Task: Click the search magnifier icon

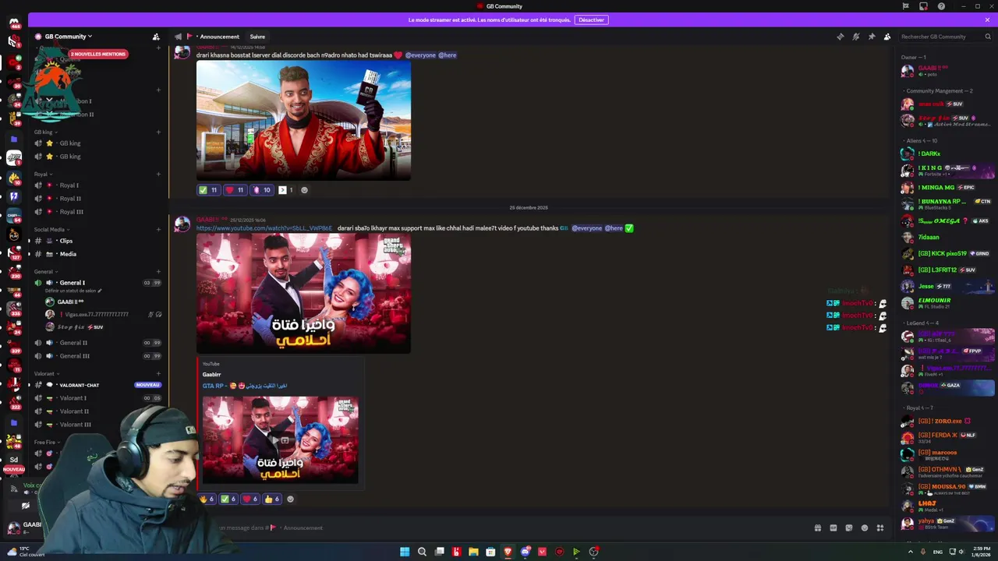Action: (988, 37)
